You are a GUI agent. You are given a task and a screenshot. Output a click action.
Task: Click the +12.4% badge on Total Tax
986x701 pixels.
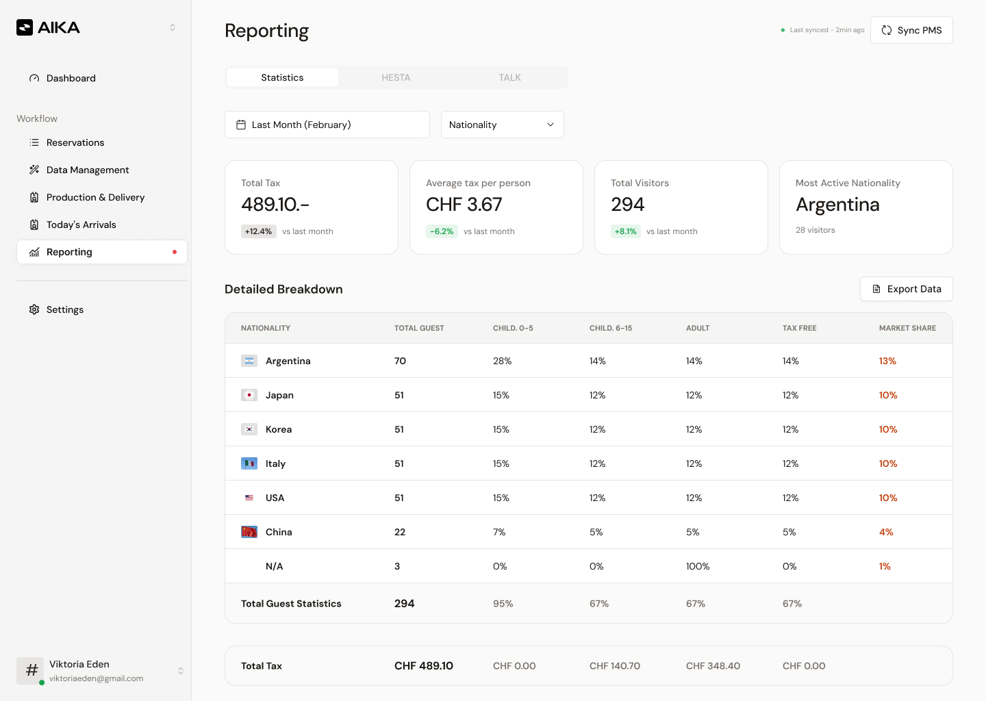coord(259,231)
